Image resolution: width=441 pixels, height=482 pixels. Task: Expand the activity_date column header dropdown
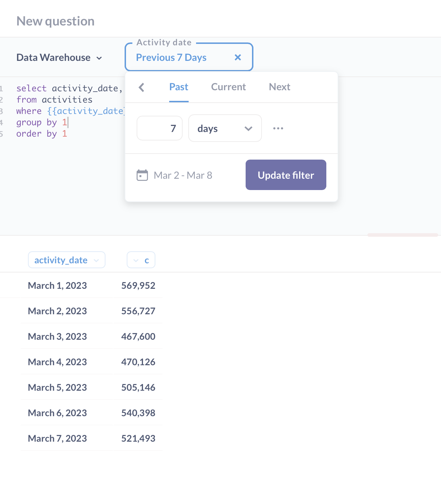[x=96, y=260]
